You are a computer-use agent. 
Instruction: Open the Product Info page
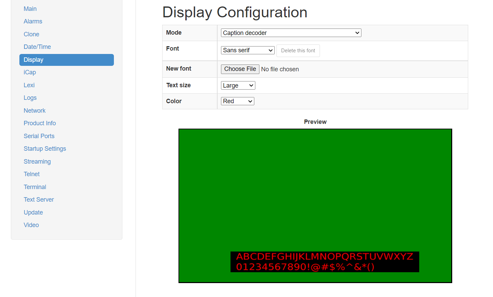click(40, 123)
